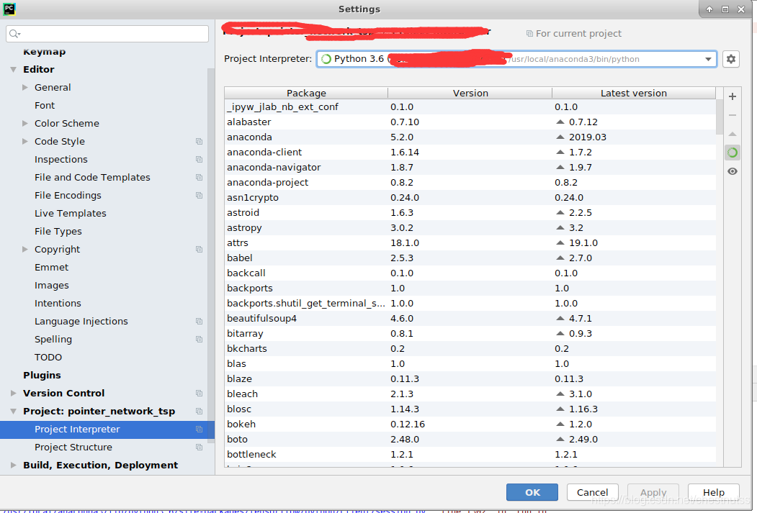Select the beautifulsoup4 package row
The image size is (757, 513).
point(470,318)
